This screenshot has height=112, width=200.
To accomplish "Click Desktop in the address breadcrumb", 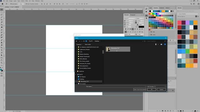I will coord(97,41).
